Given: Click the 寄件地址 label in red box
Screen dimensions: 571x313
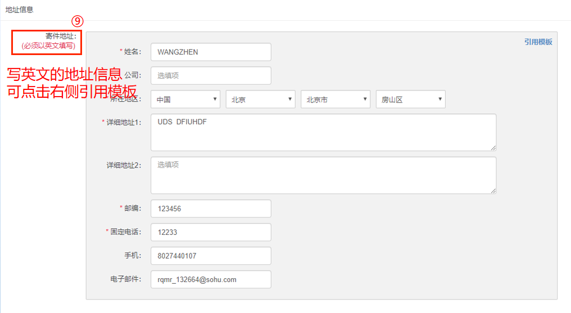Looking at the screenshot, I should point(61,36).
